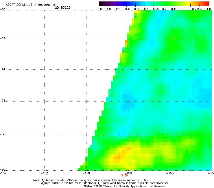Select the date label 20160225
The image size is (214, 188).
[x=63, y=8]
